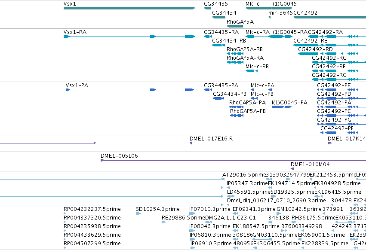Select the AT29016.5prime EST
The height and width of the screenshot is (250, 366).
[223, 179]
